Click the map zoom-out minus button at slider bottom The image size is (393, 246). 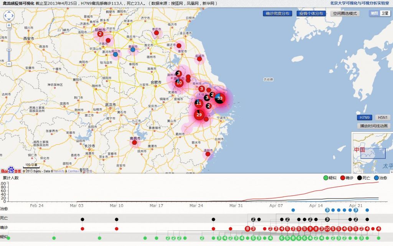9,64
